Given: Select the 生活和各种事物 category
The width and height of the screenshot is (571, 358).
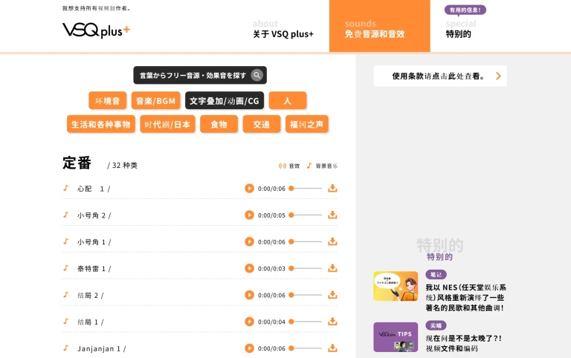Looking at the screenshot, I should click(x=101, y=125).
